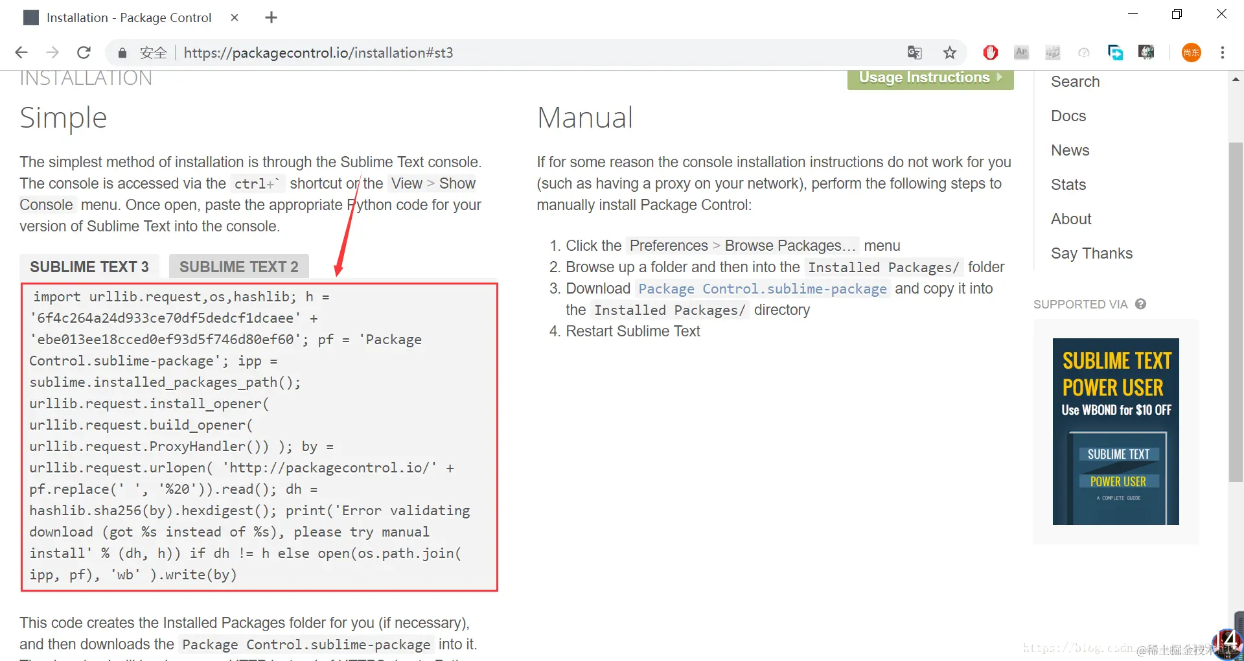Open the Say Thanks link
Image resolution: width=1244 pixels, height=661 pixels.
[x=1092, y=253]
